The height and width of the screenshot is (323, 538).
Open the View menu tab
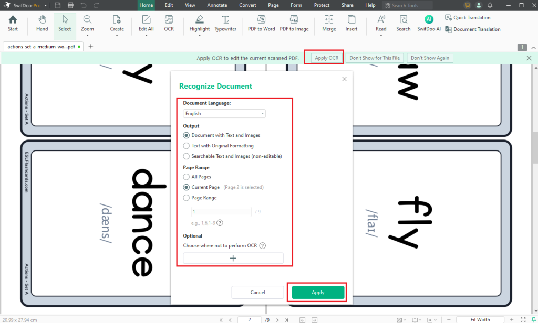click(190, 5)
